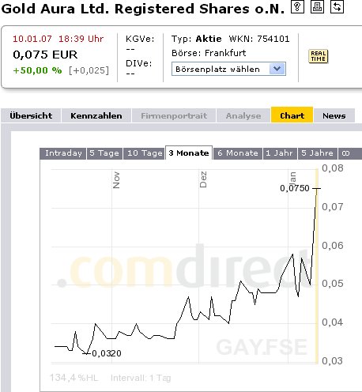Click the REAL TIME badge icon
The image size is (362, 392).
(319, 56)
